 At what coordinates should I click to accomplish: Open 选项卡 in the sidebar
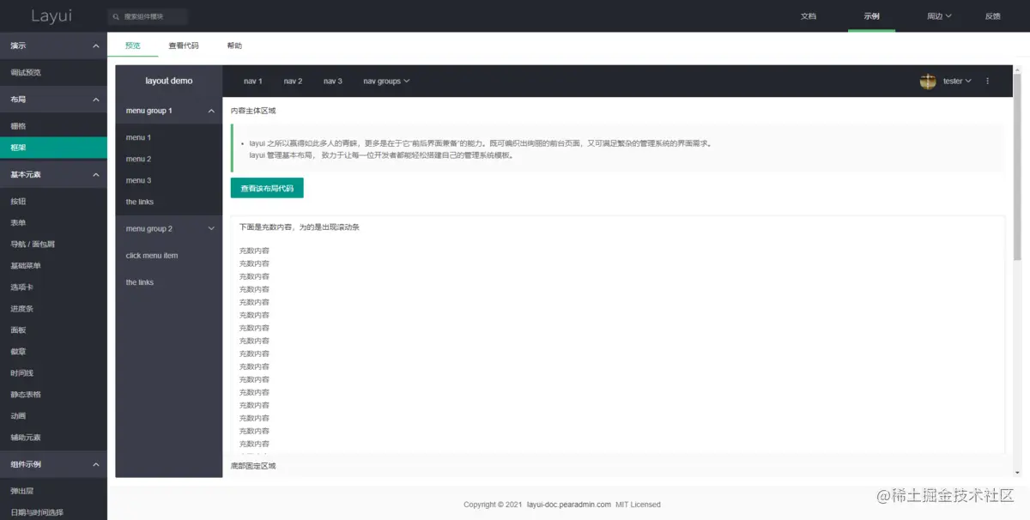point(53,287)
